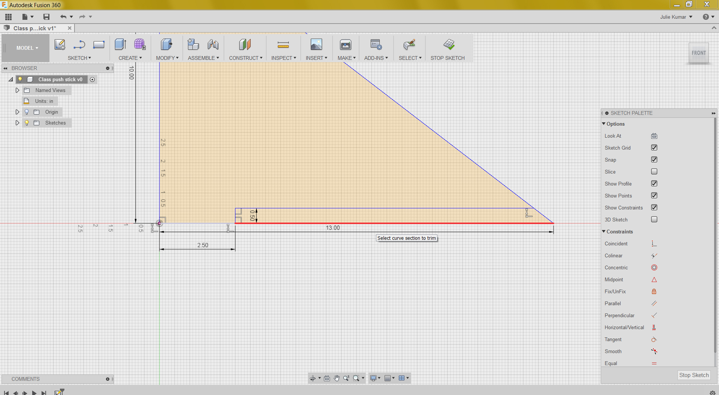Click the Construct plane icon

pyautogui.click(x=245, y=45)
